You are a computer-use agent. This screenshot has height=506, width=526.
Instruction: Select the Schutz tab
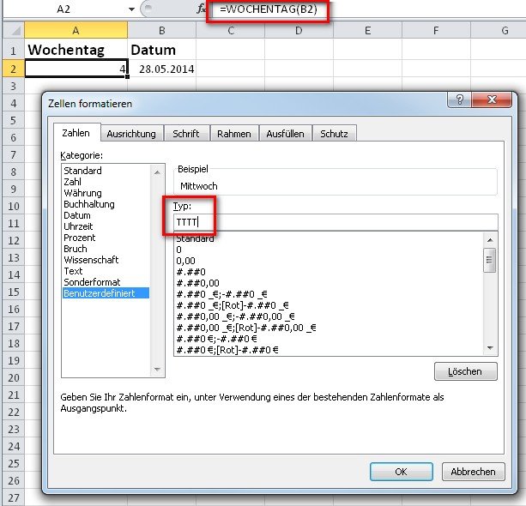coord(334,134)
